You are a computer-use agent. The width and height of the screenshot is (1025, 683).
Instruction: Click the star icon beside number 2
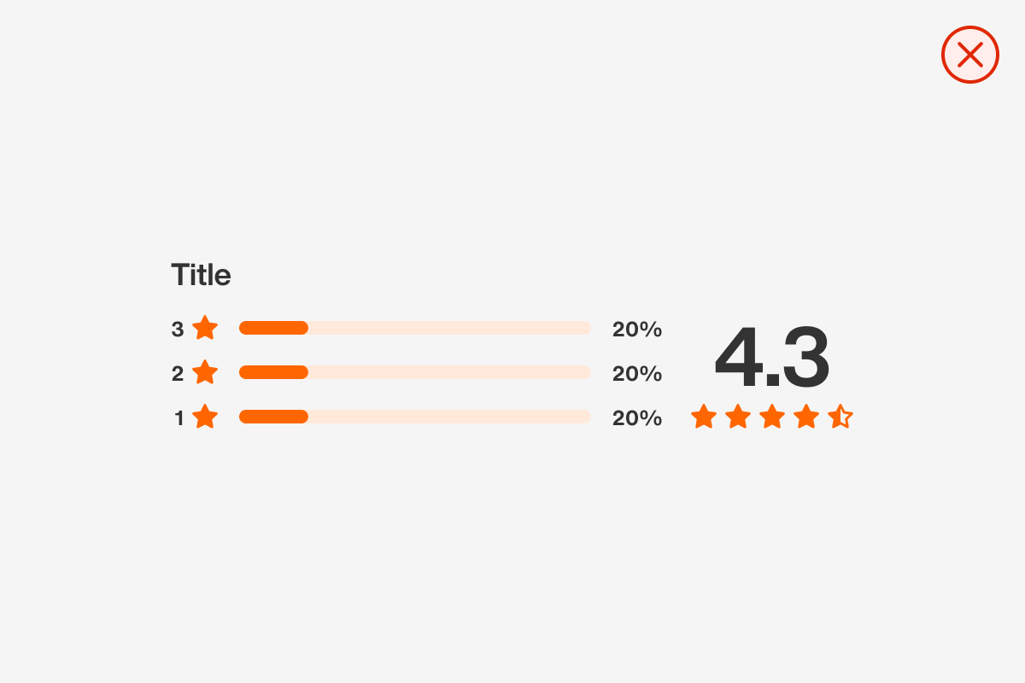point(205,372)
